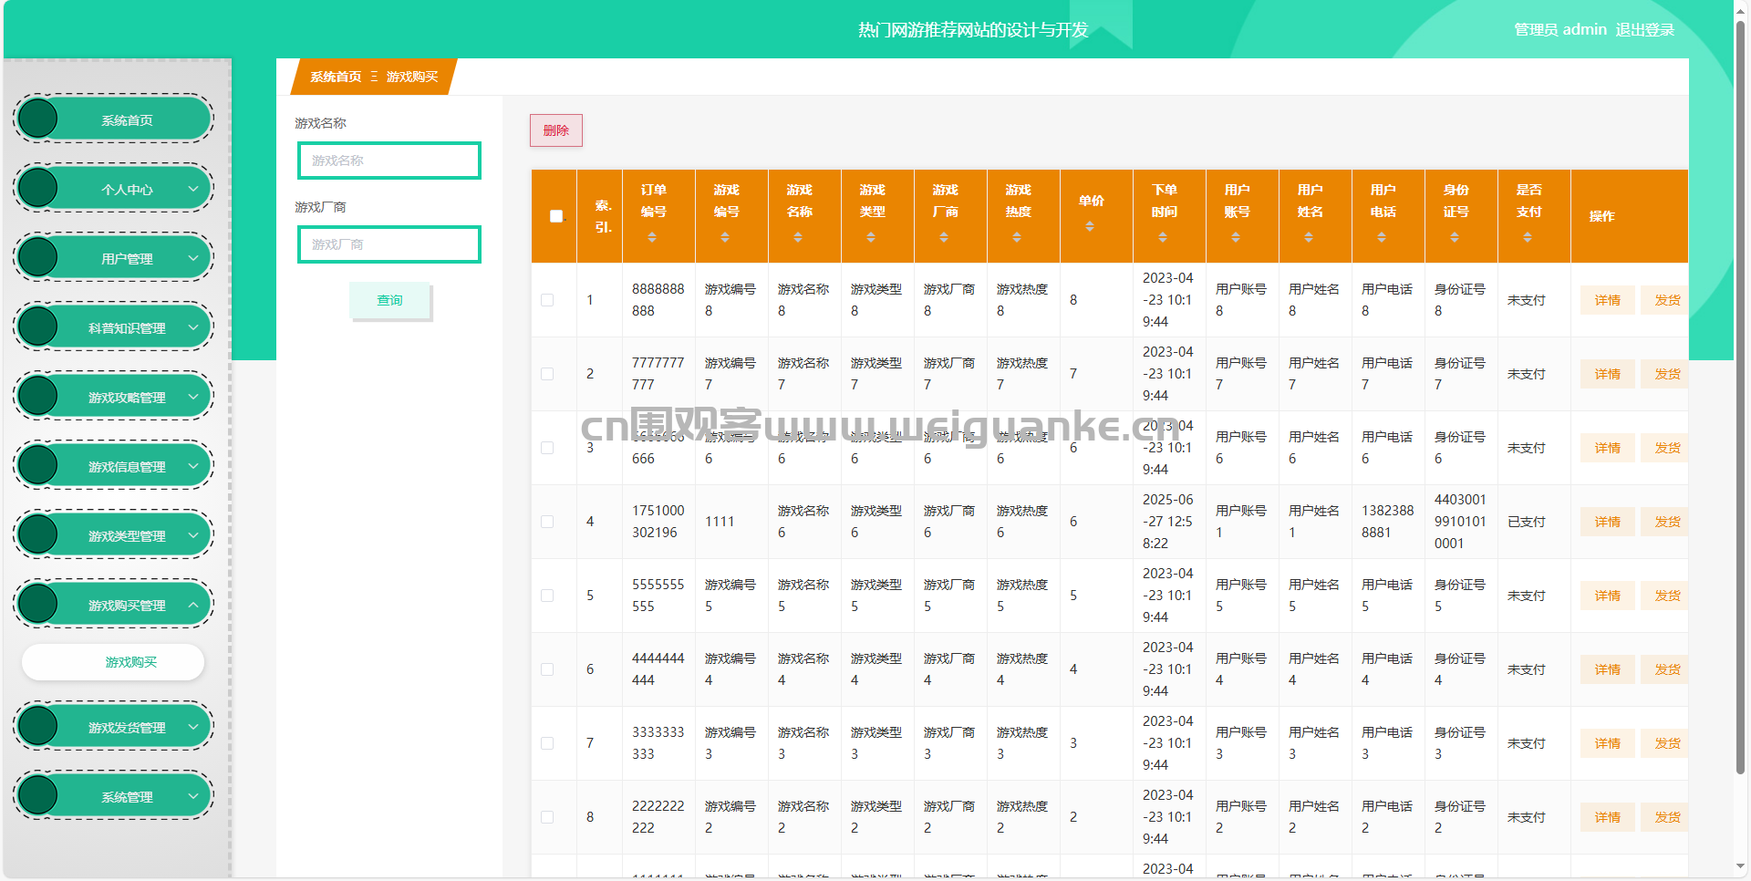Select the 游戏购买 submenu item
Screen dimensions: 1751x881
(113, 662)
